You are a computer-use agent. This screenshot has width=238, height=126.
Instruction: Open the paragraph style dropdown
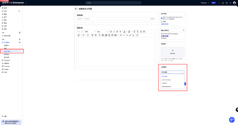tap(90, 32)
